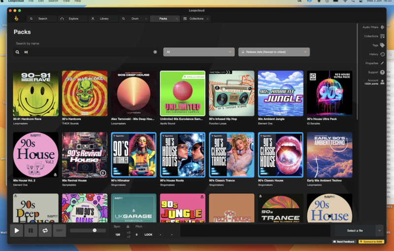Viewport: 394px width, 251px height.
Task: Open Early 90s Ambient Techno pack
Action: point(329,155)
